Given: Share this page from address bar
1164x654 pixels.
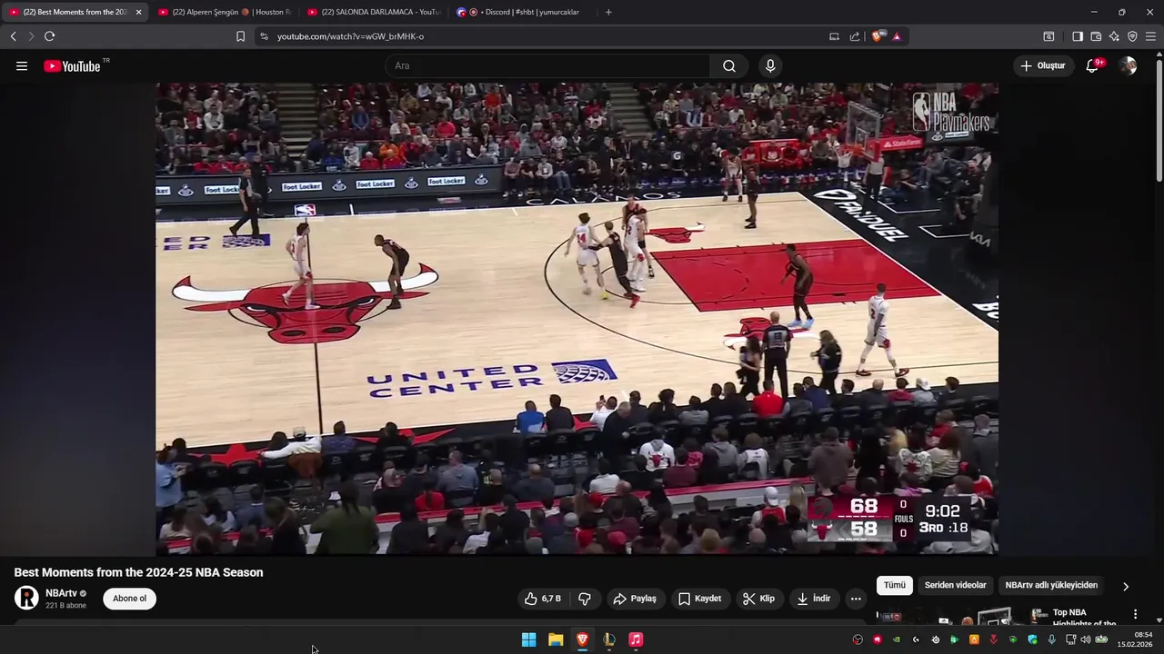Looking at the screenshot, I should coord(855,36).
